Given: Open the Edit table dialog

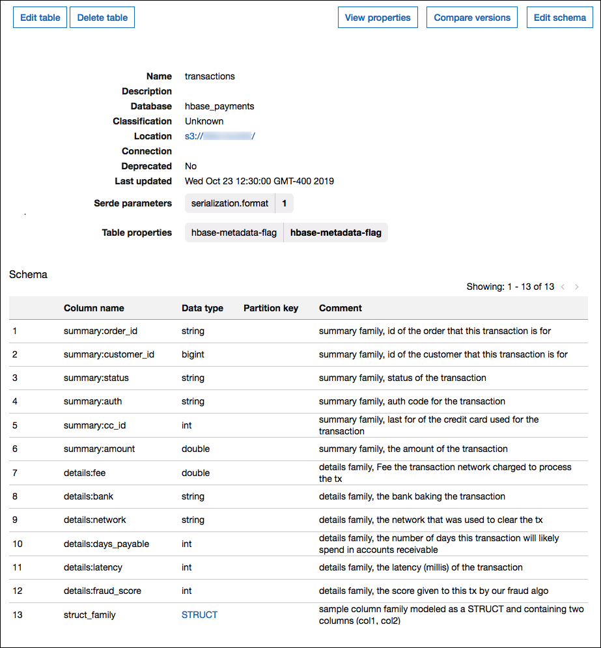Looking at the screenshot, I should (39, 17).
